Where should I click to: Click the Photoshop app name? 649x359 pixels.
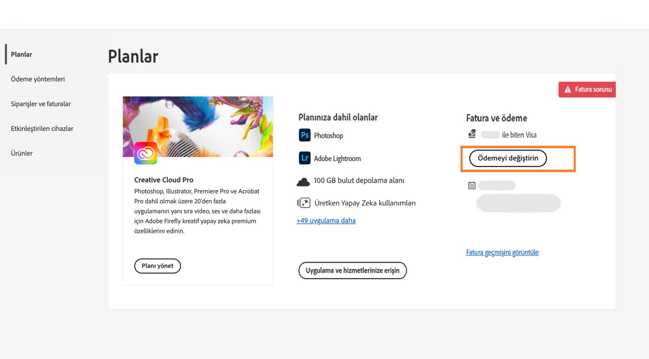(x=329, y=135)
